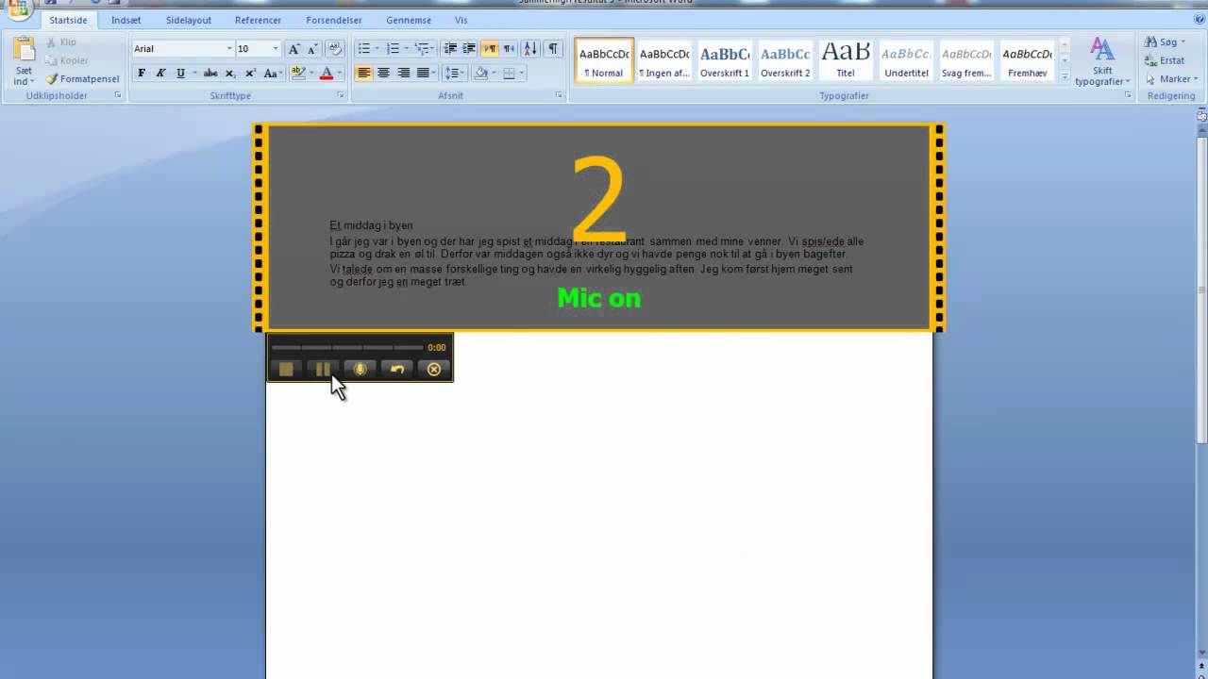This screenshot has width=1208, height=679.
Task: Apply superscript formatting
Action: tap(250, 73)
